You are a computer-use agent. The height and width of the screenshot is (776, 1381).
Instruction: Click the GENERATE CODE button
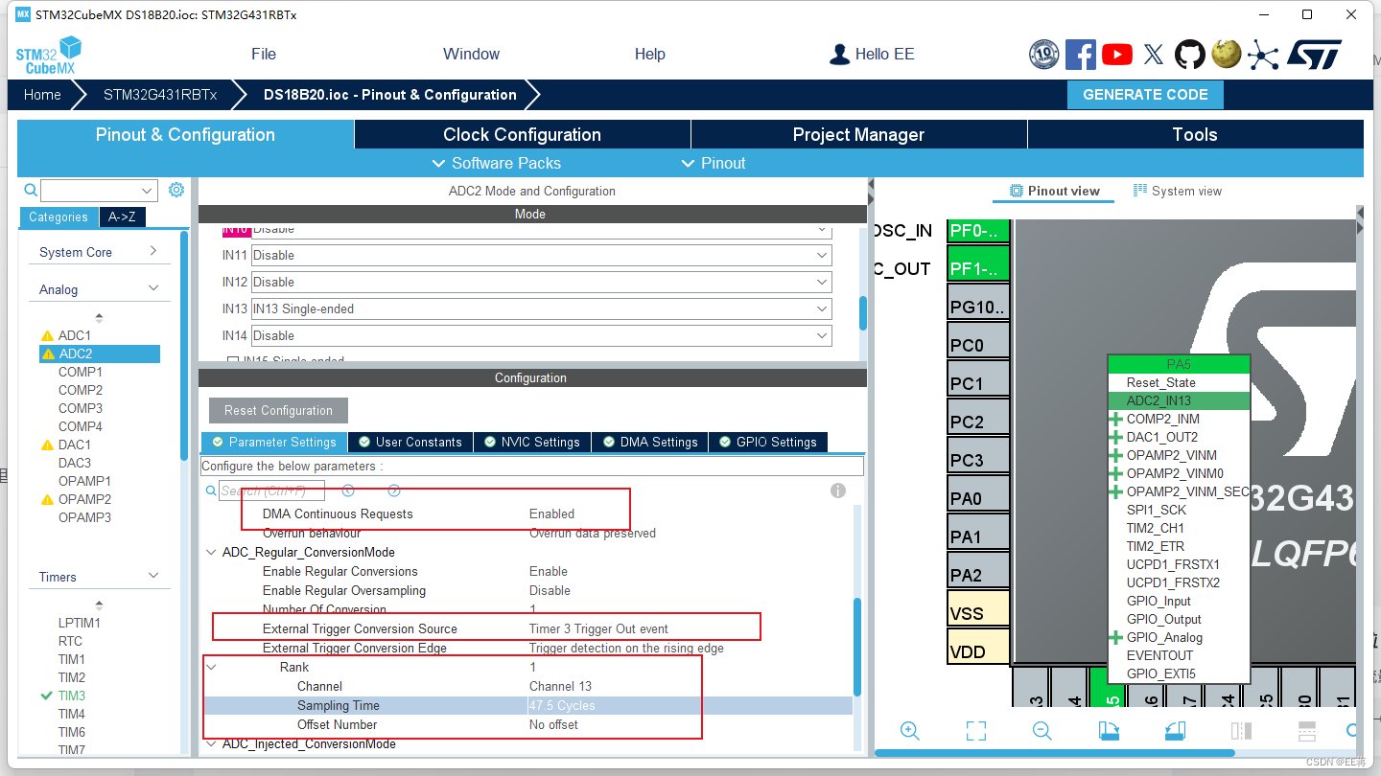click(1145, 95)
